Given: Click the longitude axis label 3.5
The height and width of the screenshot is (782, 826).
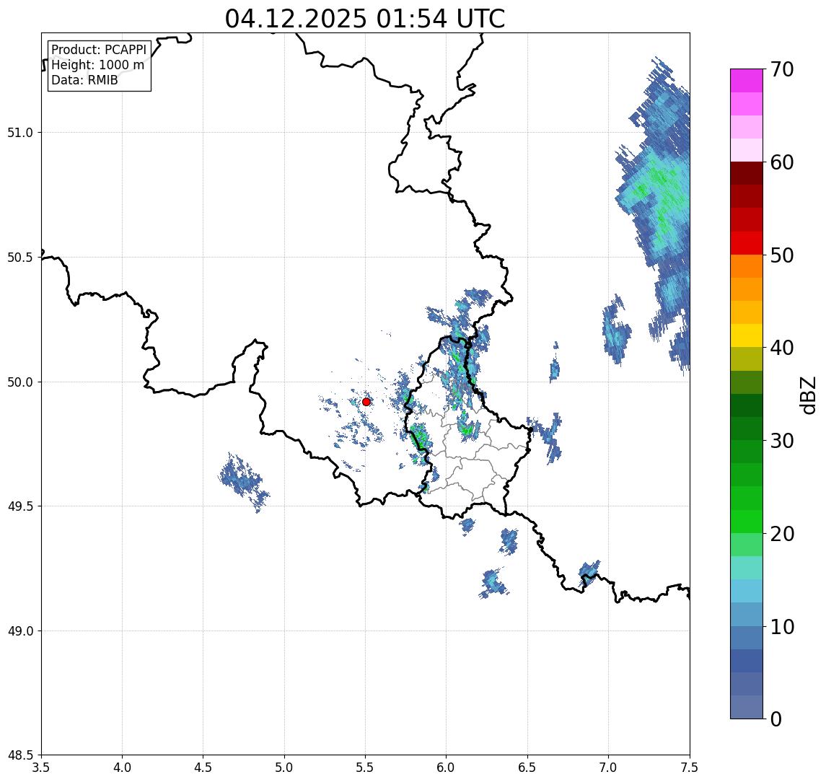Looking at the screenshot, I should point(41,768).
